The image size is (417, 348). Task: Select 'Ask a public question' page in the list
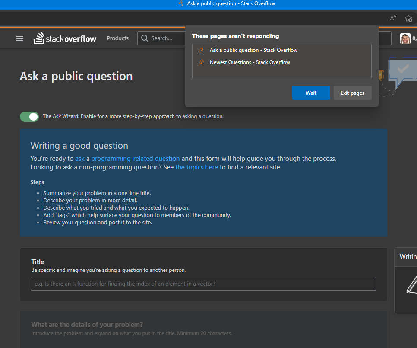281,50
